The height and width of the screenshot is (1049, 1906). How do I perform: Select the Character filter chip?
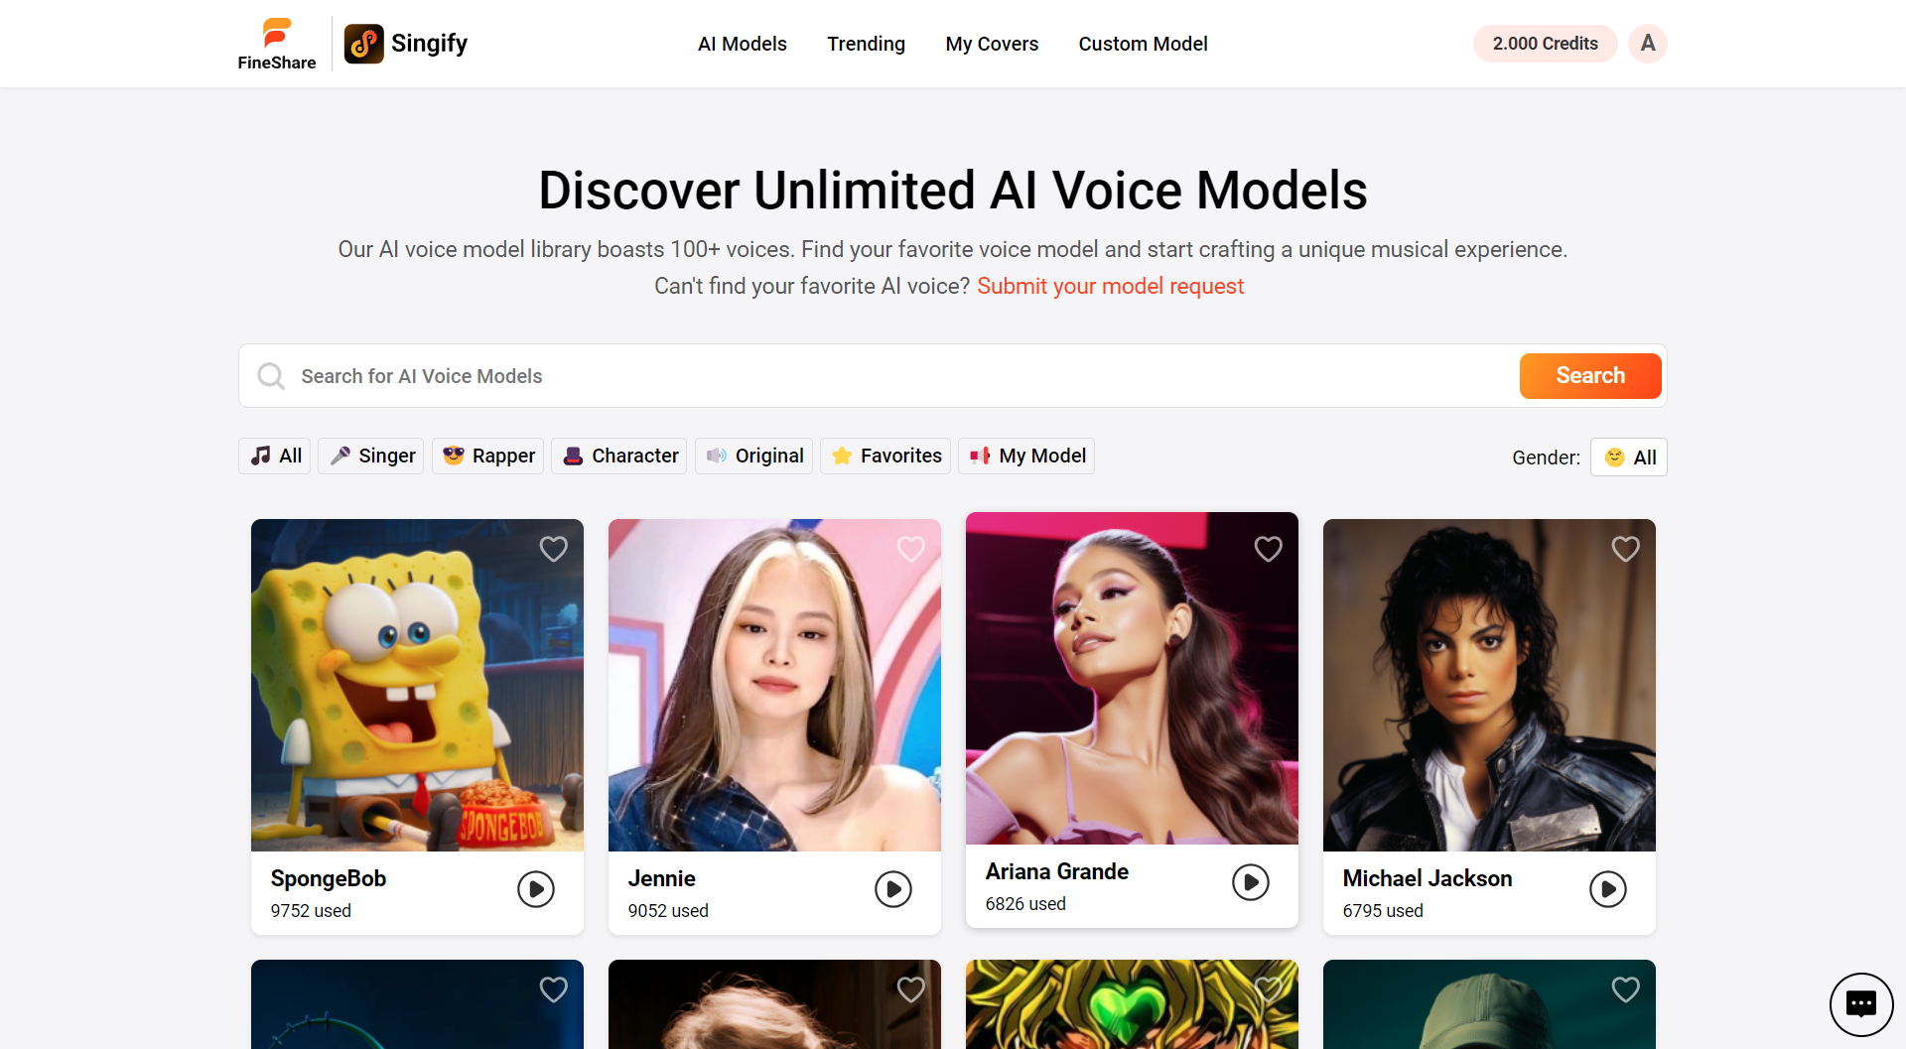(x=619, y=456)
